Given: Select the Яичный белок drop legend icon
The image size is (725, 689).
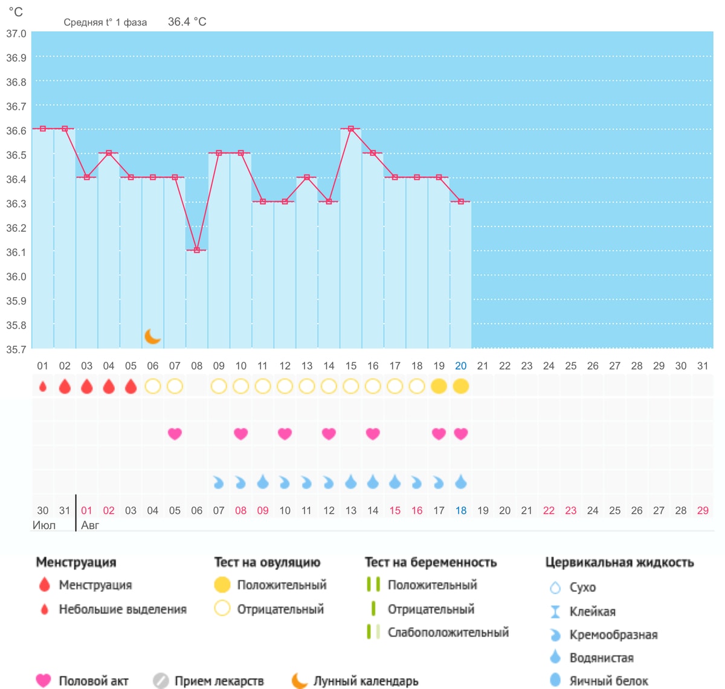Looking at the screenshot, I should click(555, 681).
